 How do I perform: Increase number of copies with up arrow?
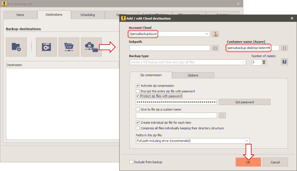pyautogui.click(x=264, y=61)
